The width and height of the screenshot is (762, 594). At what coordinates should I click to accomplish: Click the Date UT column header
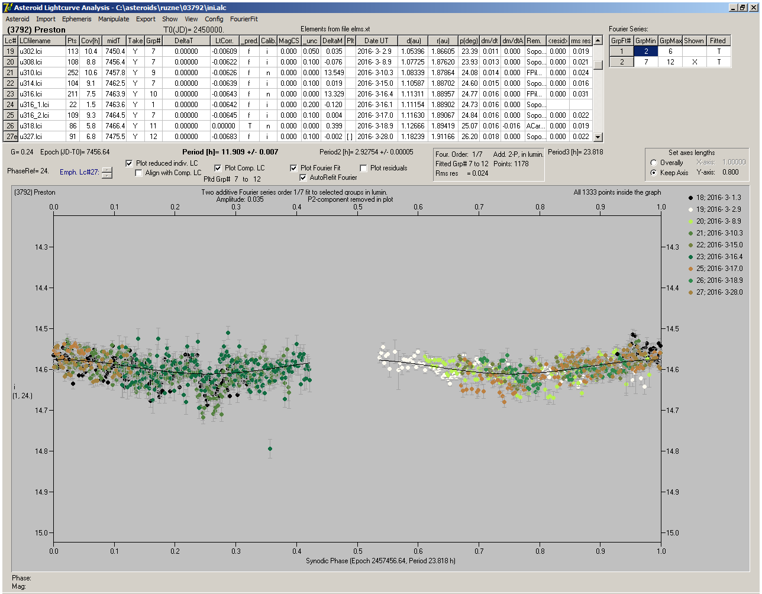click(x=376, y=41)
